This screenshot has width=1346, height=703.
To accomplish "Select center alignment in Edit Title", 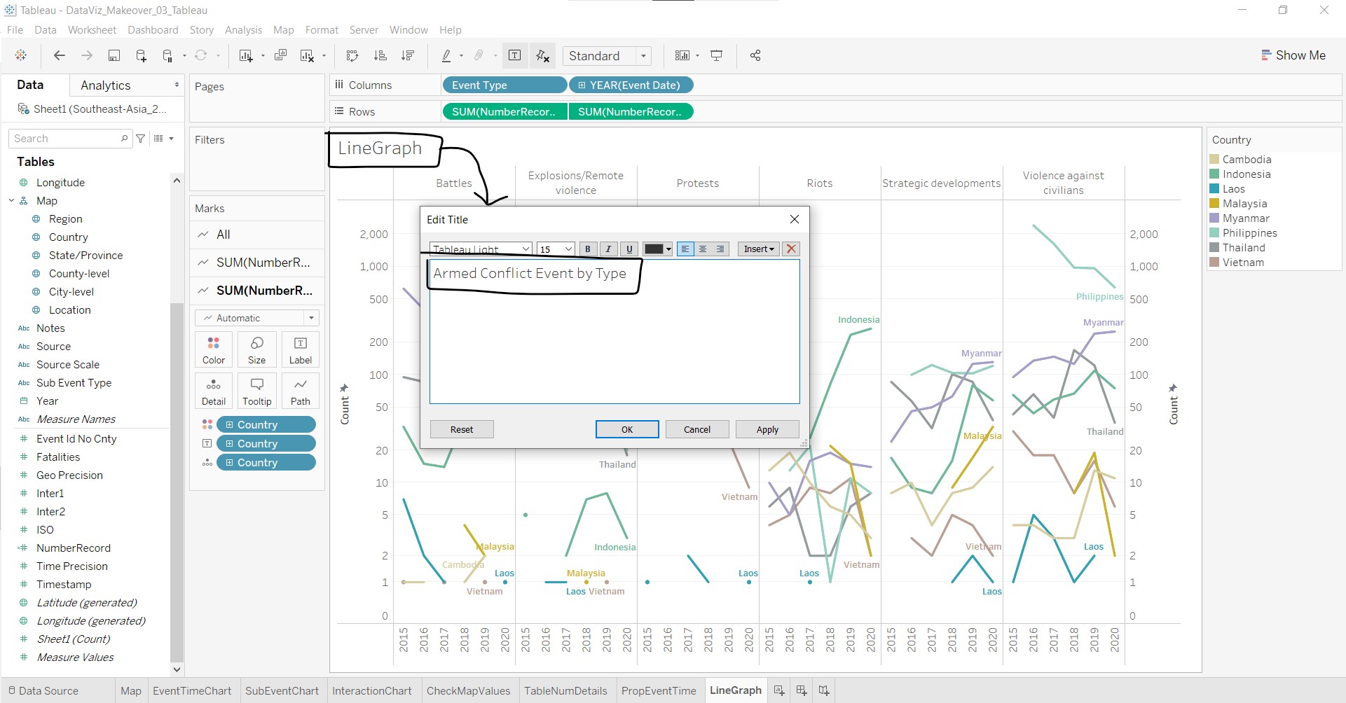I will click(703, 249).
